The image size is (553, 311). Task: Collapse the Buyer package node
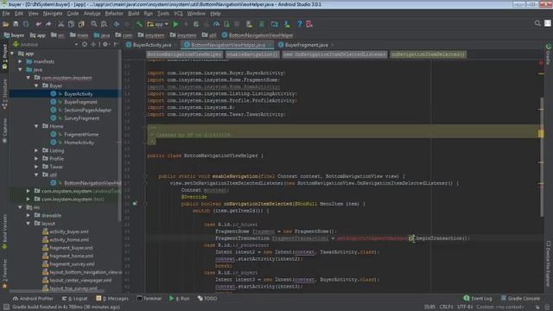point(36,86)
